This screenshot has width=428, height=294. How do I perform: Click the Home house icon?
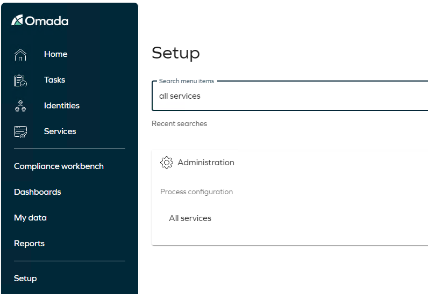pyautogui.click(x=20, y=55)
